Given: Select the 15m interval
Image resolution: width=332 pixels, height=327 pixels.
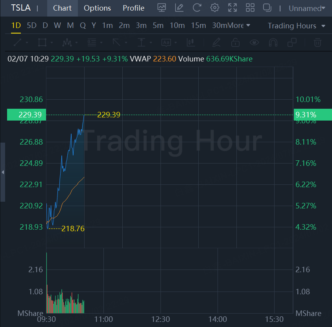Looking at the screenshot, I should 198,26.
